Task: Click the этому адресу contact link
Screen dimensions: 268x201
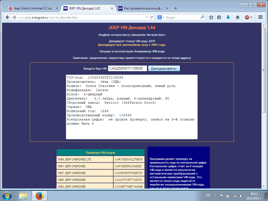Action: [x=181, y=58]
